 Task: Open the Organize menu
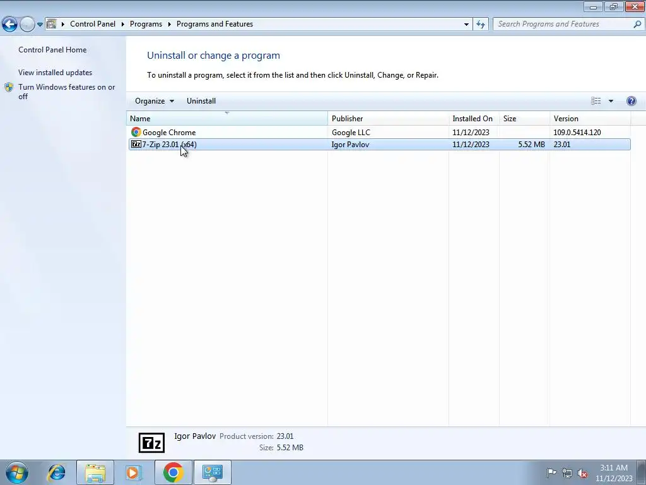coord(154,101)
